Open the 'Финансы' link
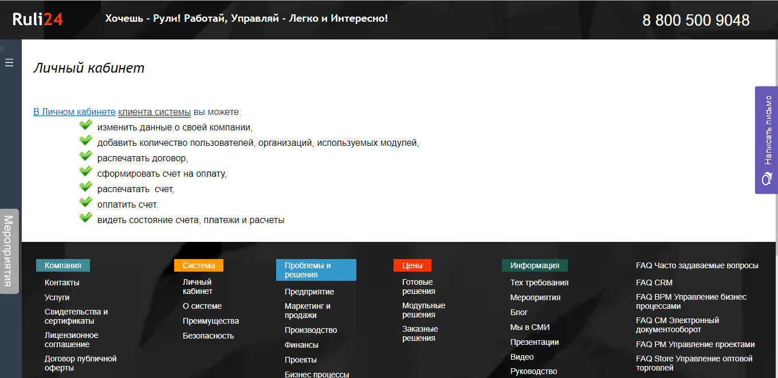Image resolution: width=778 pixels, height=378 pixels. coord(301,345)
